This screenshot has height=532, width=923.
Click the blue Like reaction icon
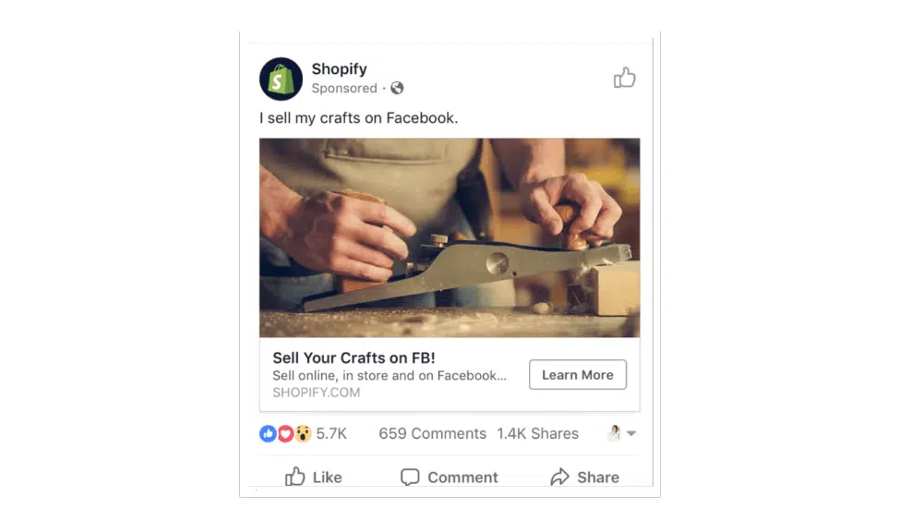tap(268, 433)
